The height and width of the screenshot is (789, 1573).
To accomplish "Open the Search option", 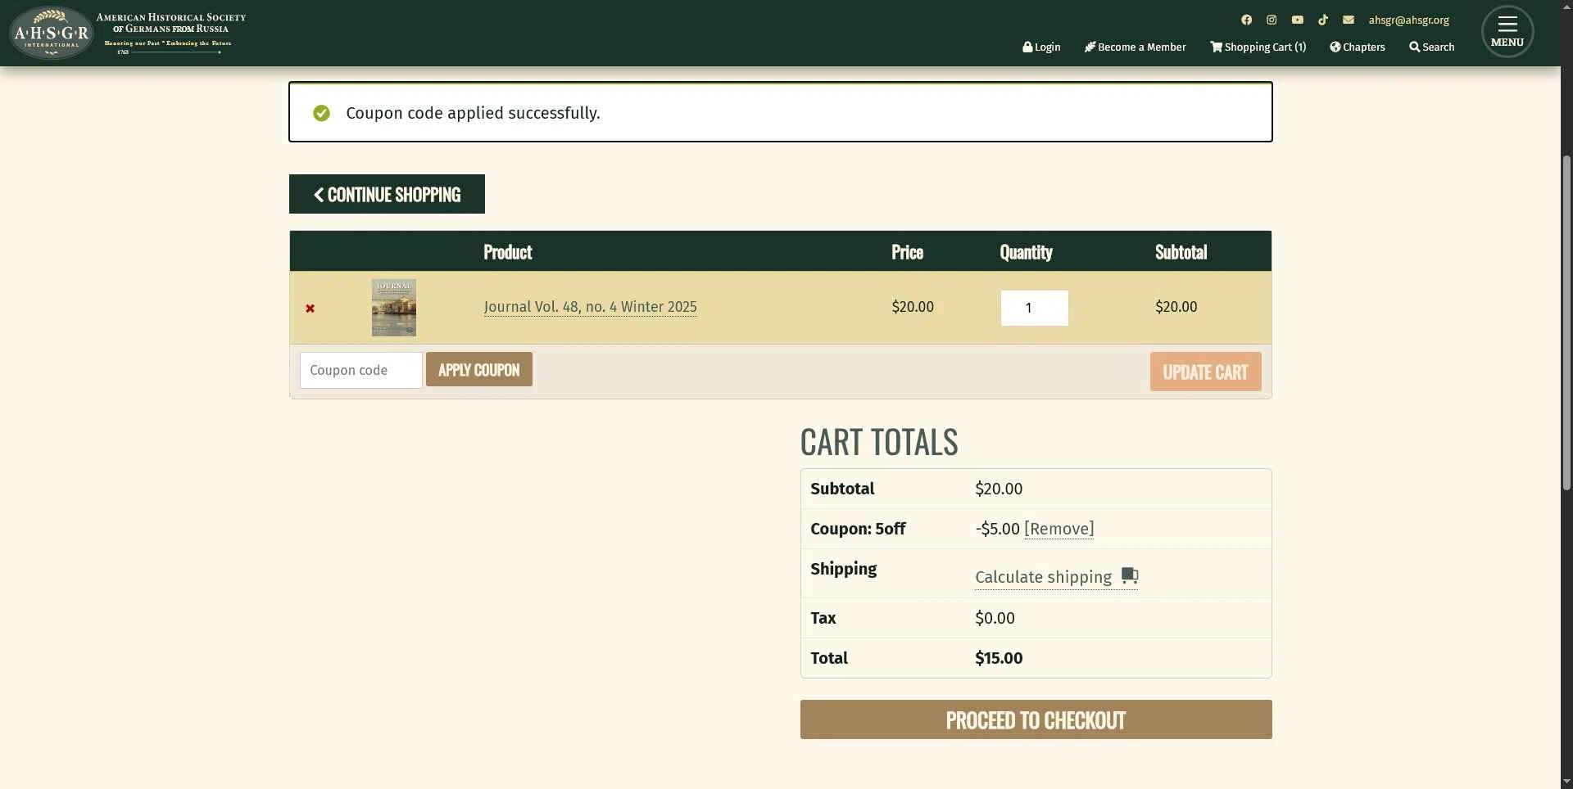I will pyautogui.click(x=1431, y=47).
